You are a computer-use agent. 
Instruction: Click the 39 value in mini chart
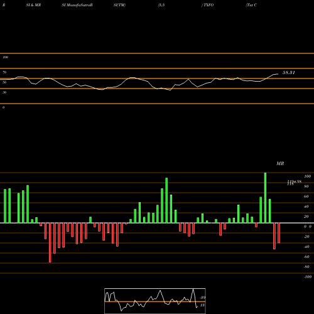tap(202, 298)
